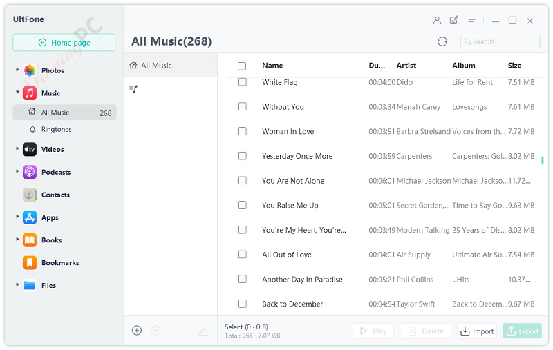Screen dimensions: 553x350
Task: Check the Woman In Love checkbox
Action: (x=243, y=131)
